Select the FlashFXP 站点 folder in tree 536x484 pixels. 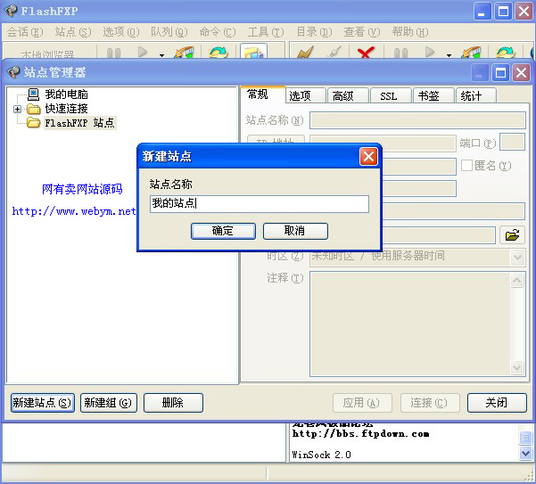(79, 123)
